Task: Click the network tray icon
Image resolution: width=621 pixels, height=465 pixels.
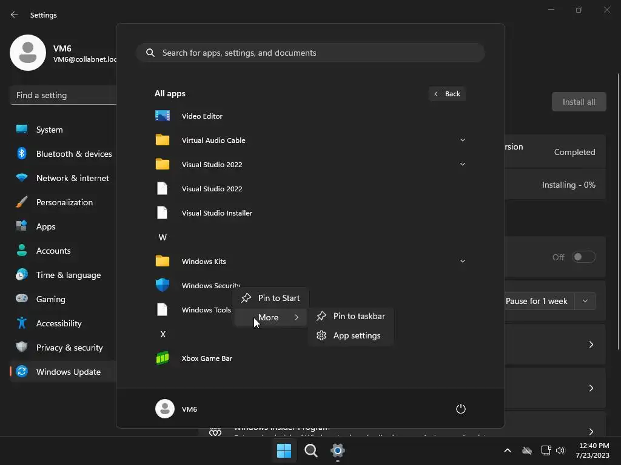Action: [546, 450]
